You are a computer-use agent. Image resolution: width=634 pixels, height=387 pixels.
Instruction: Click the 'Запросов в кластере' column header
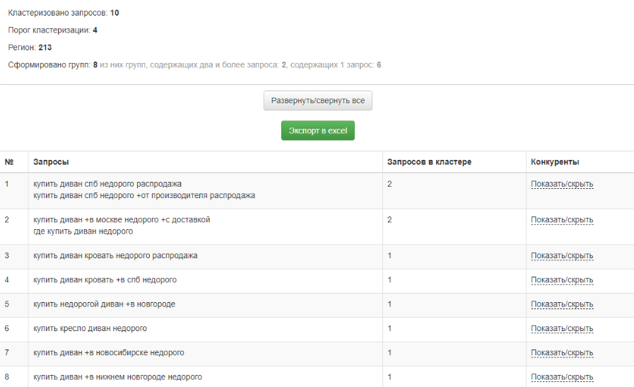tap(429, 162)
